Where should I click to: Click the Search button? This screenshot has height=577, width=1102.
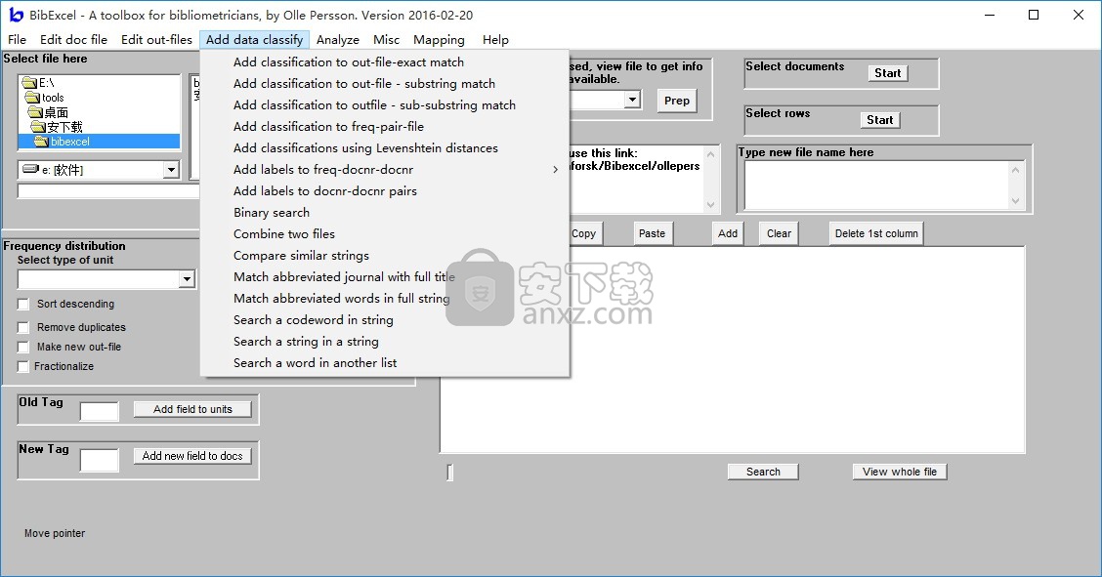(763, 472)
